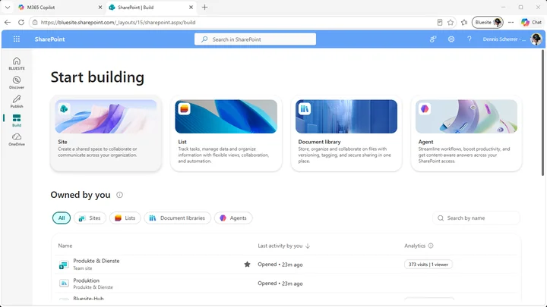Open browser settings and more menu
Viewport: 547px width, 307px height.
pyautogui.click(x=511, y=22)
